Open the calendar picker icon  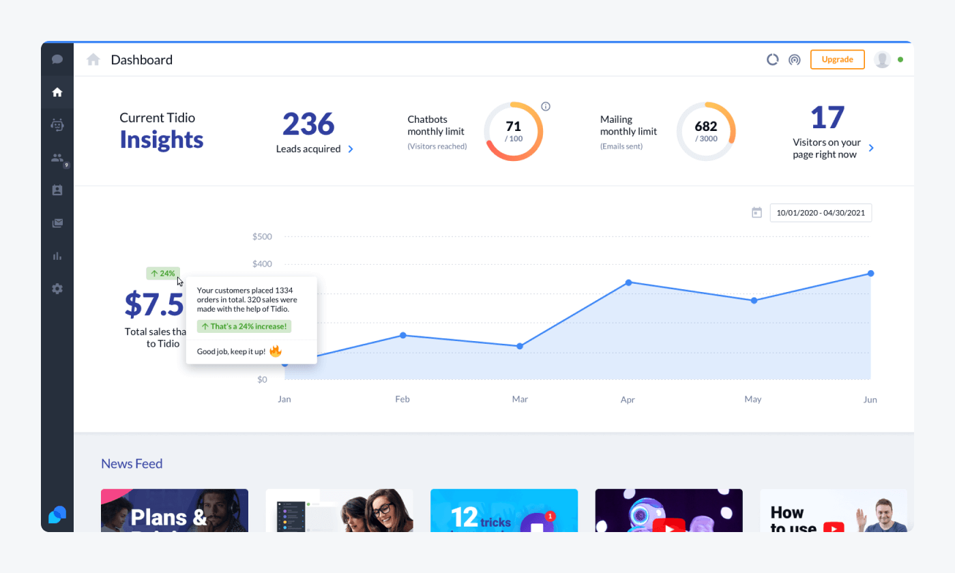click(756, 212)
